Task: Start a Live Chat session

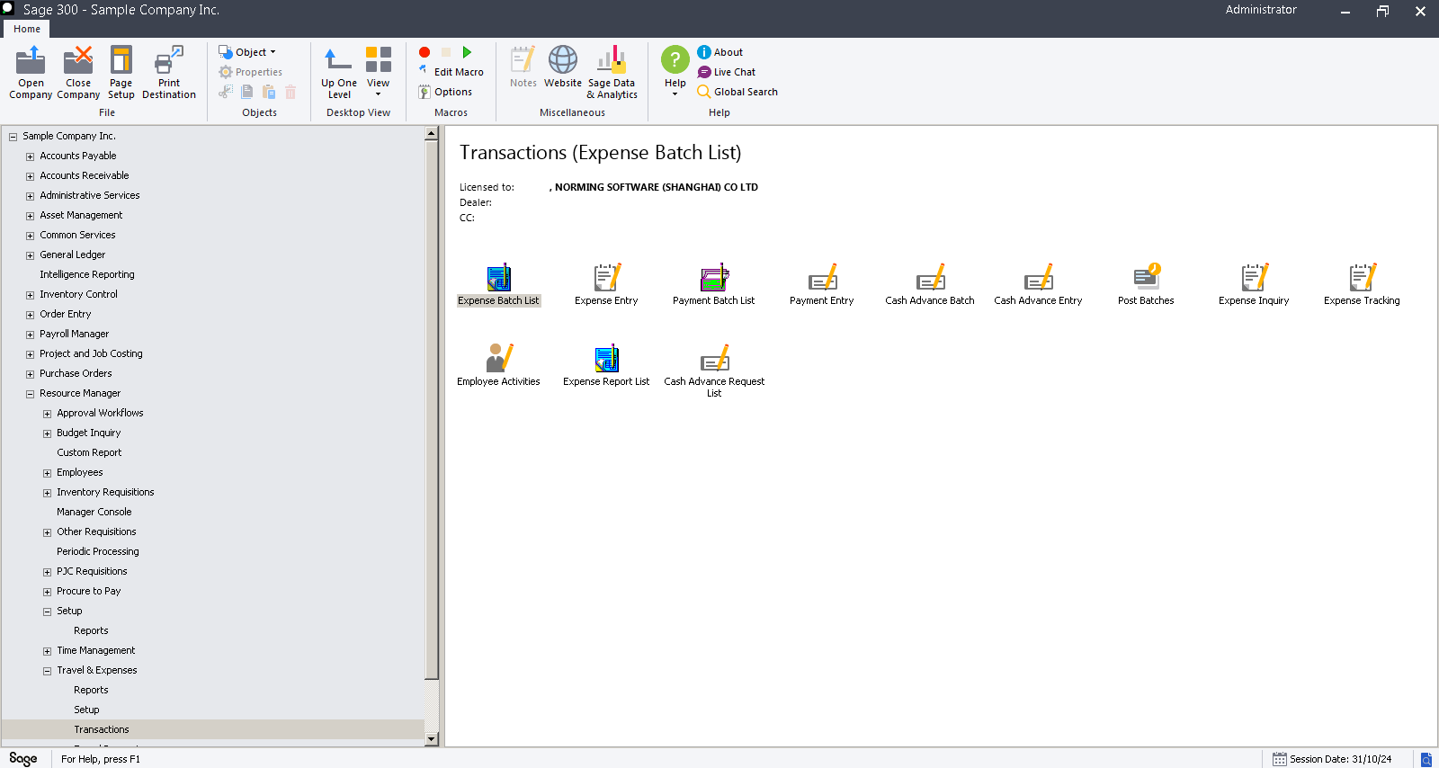Action: coord(726,72)
